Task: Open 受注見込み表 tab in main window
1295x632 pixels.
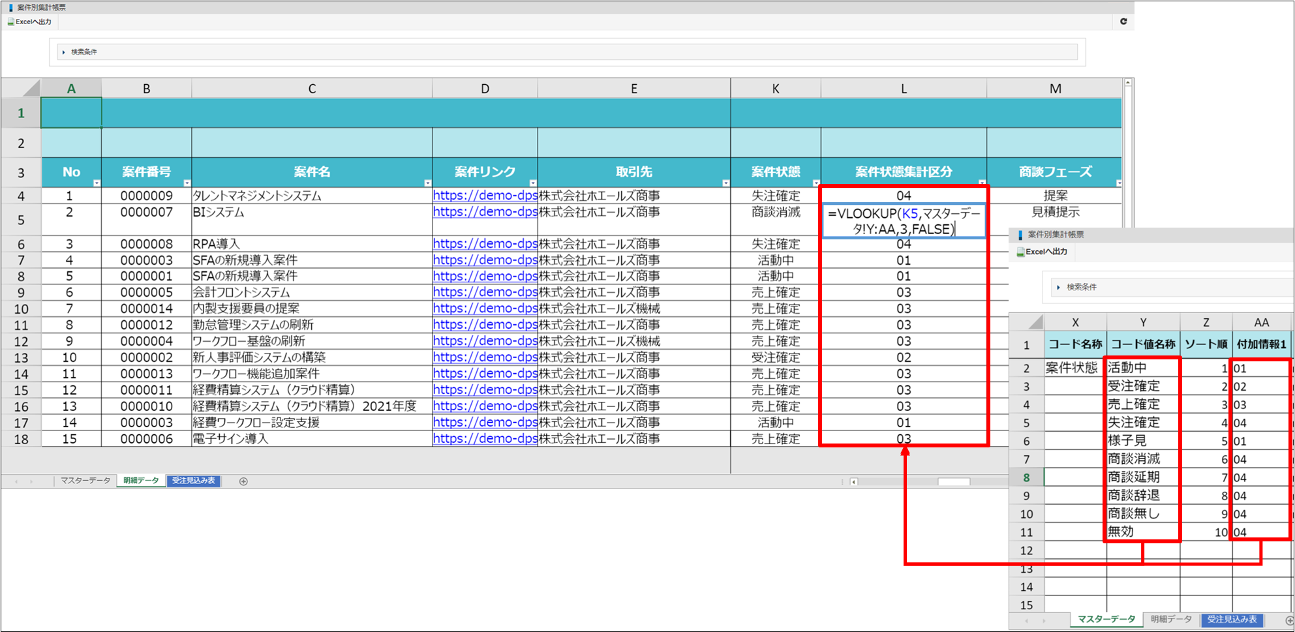Action: (x=194, y=481)
